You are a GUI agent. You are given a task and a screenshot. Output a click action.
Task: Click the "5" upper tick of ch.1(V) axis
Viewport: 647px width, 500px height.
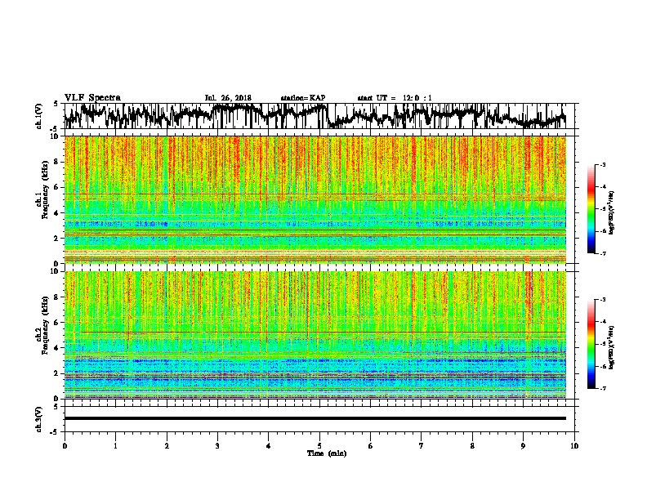coord(56,104)
